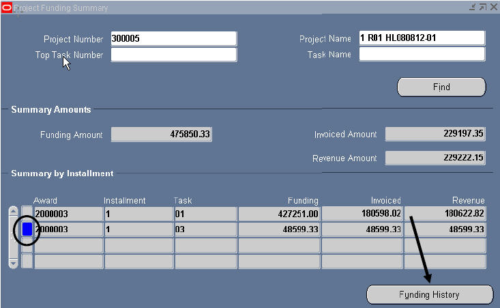Focus the empty Task Name field
The height and width of the screenshot is (308, 500).
pos(422,54)
